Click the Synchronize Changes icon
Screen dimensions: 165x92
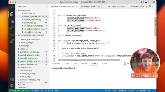tap(42, 90)
